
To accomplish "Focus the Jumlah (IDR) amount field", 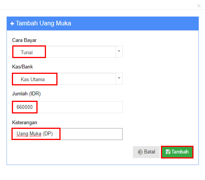I will tap(67, 107).
